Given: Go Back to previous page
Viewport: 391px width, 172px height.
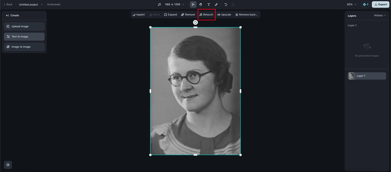Looking at the screenshot, I should (8, 5).
